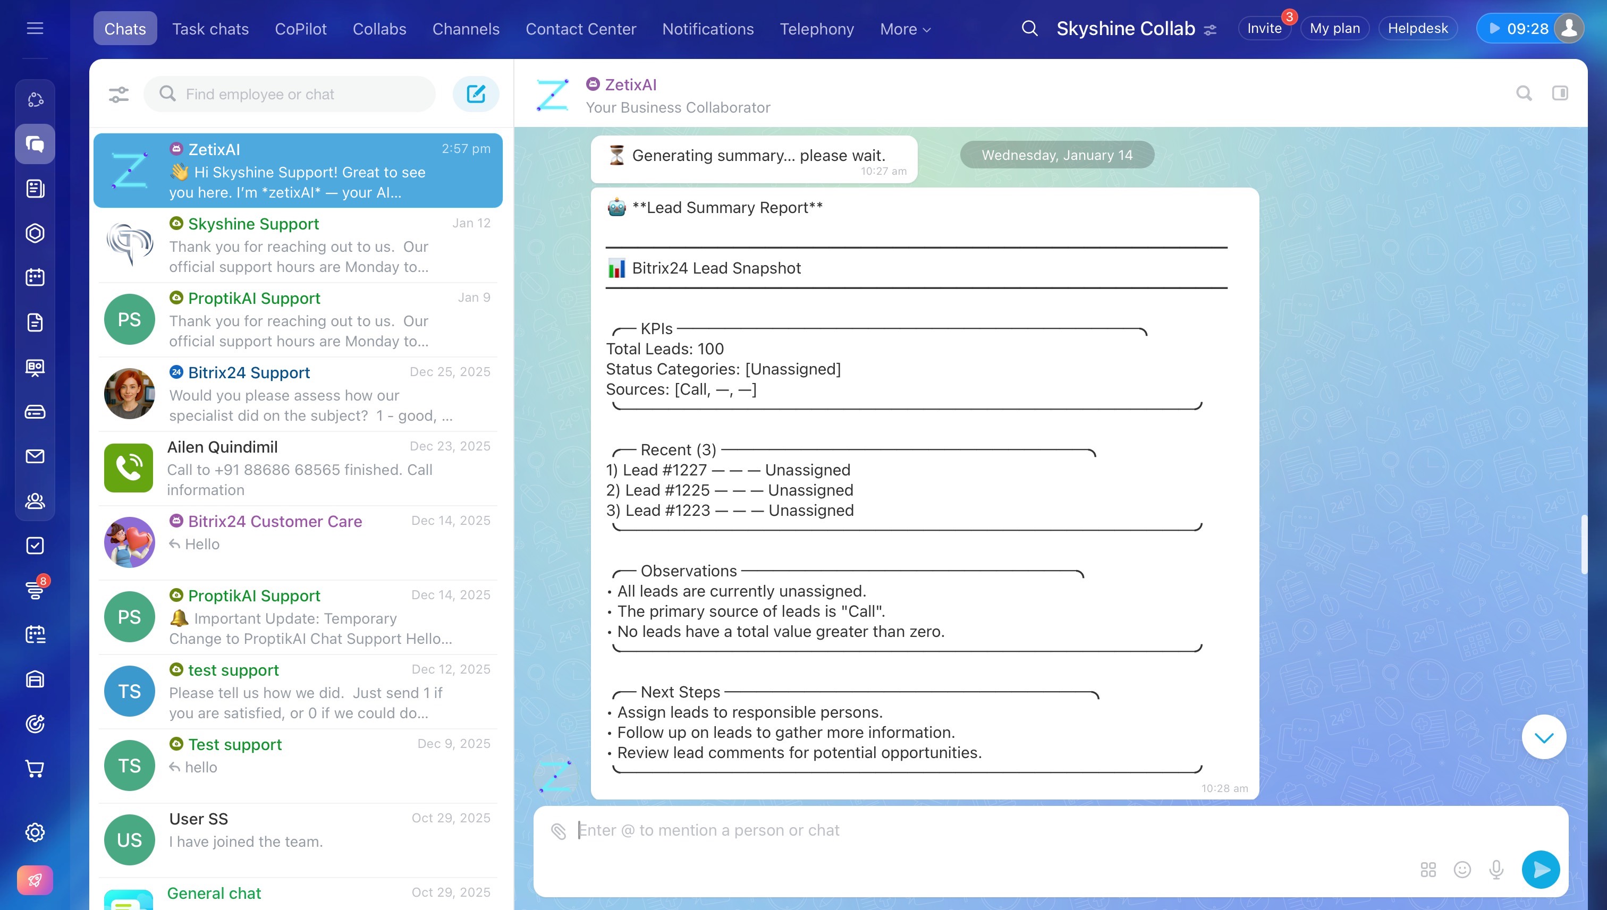
Task: Click the send message arrow button
Action: [1541, 870]
